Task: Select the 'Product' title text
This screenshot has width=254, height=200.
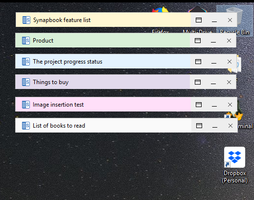Action: pos(43,41)
